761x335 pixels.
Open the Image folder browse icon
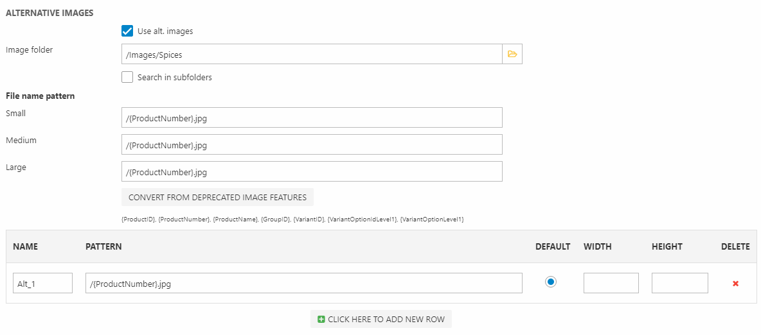[512, 55]
